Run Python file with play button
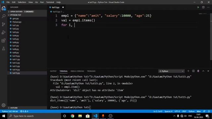Screen dimensions: 212x119 (198, 7)
